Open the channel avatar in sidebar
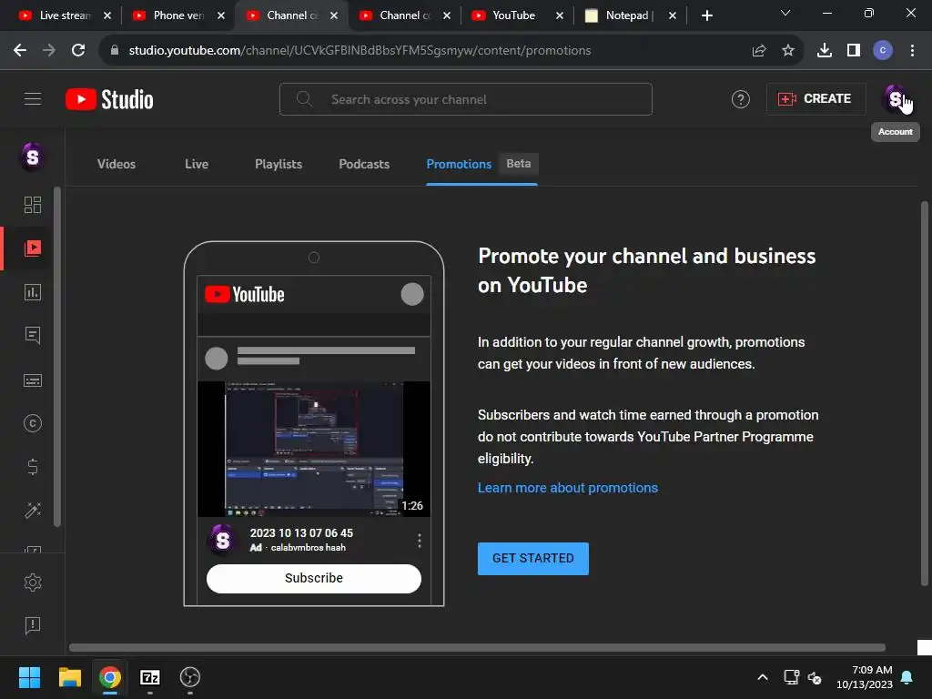 33,157
